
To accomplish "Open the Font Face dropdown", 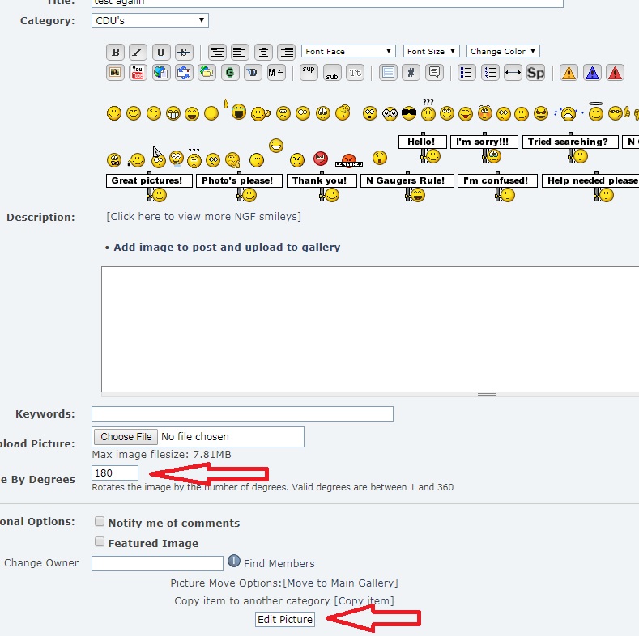I will pos(348,51).
